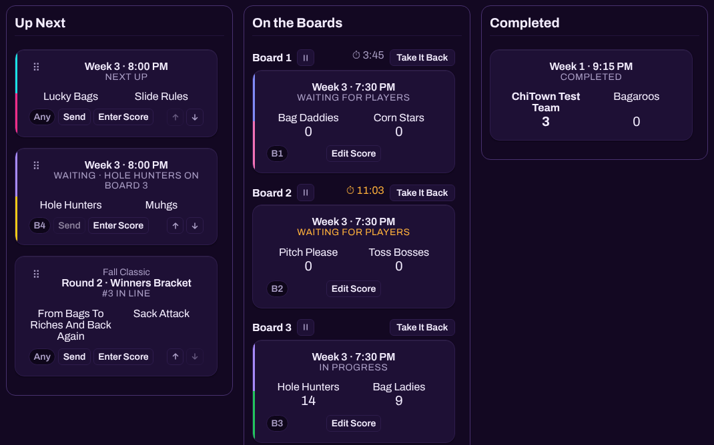
Task: Pause Board 1
Action: [x=306, y=58]
